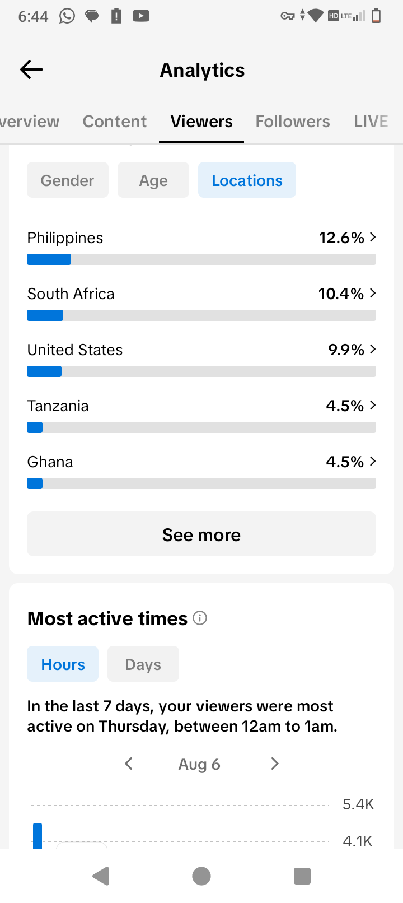Select the Age filter chip
Screen dimensions: 403x903
(153, 180)
